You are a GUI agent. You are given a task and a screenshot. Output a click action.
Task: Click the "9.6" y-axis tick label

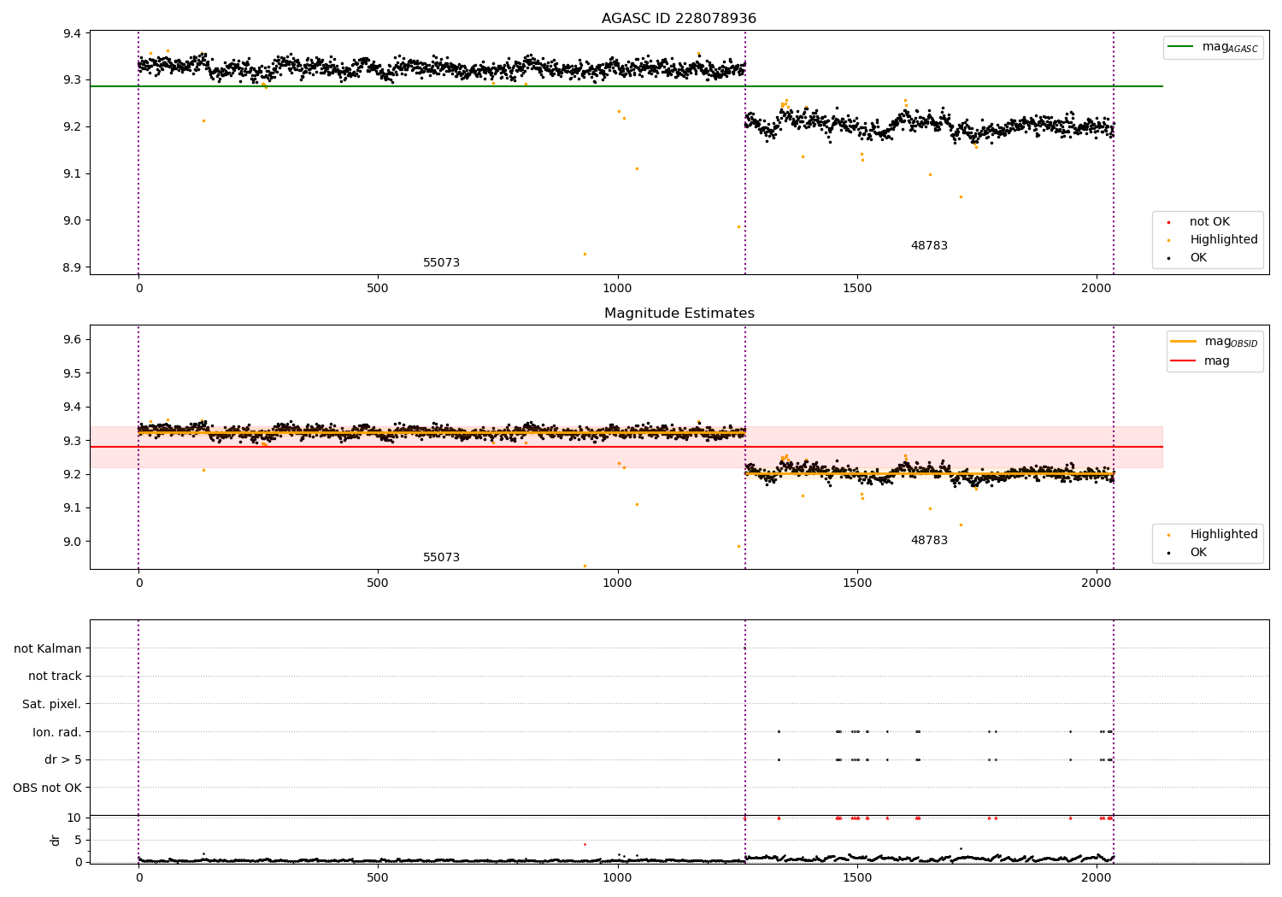click(x=73, y=340)
